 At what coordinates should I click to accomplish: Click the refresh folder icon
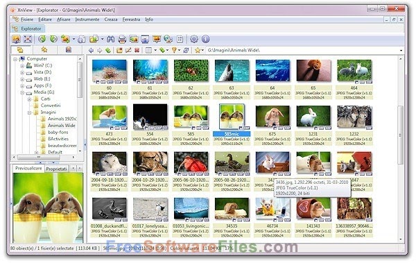pyautogui.click(x=187, y=50)
